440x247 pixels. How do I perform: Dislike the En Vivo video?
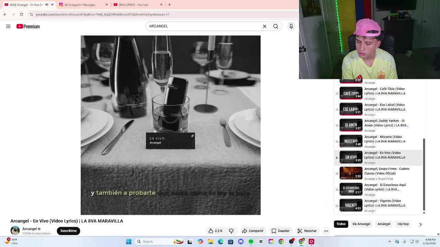pos(231,231)
